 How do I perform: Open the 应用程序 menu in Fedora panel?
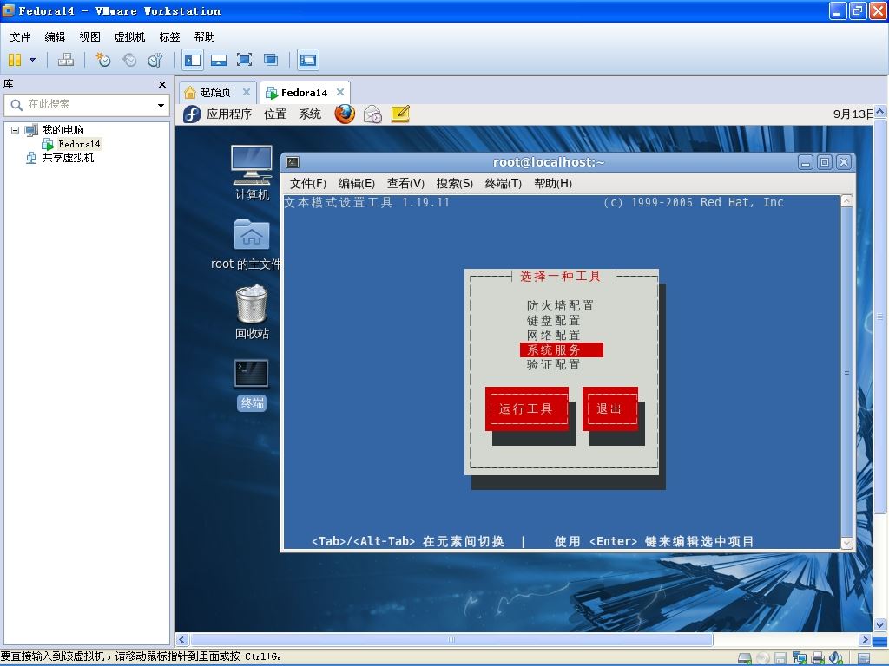(x=228, y=114)
